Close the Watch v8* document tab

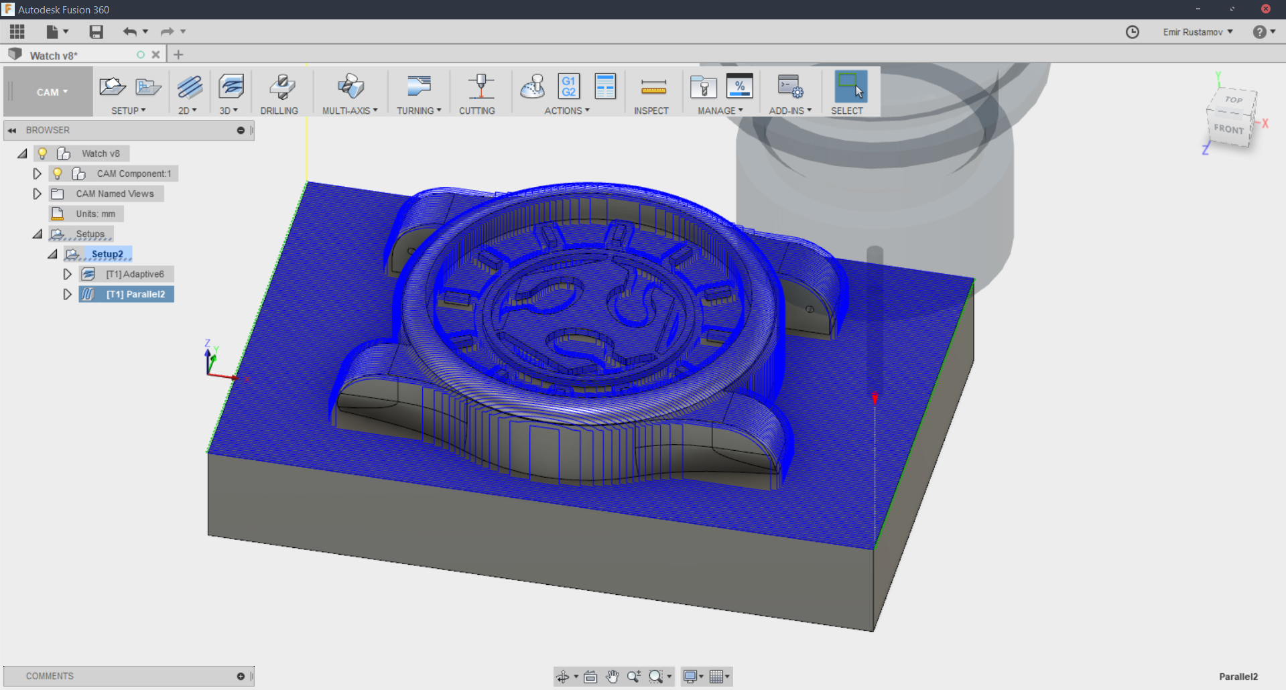coord(155,55)
